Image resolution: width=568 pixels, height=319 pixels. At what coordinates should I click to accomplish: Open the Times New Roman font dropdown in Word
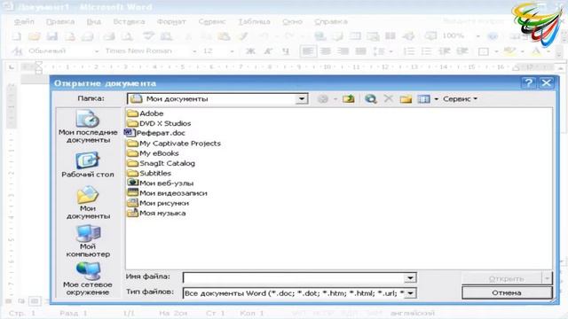click(194, 51)
